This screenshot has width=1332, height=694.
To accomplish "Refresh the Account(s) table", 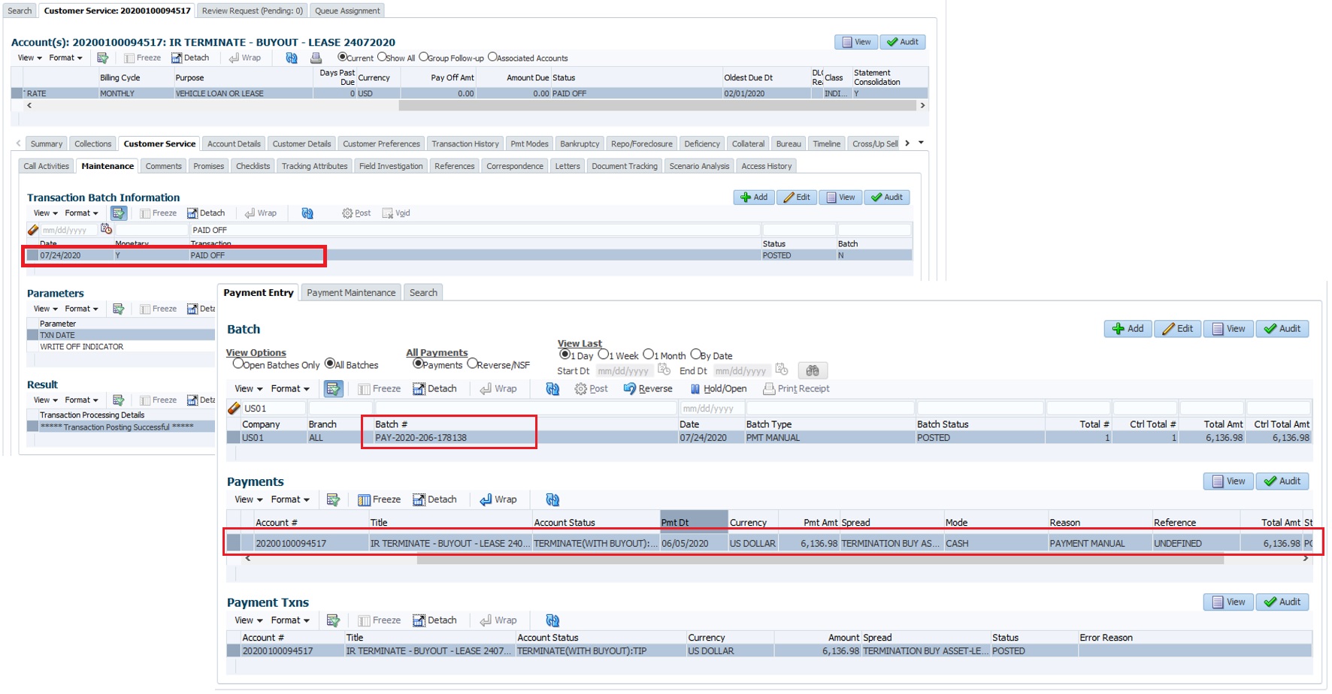I will point(292,58).
